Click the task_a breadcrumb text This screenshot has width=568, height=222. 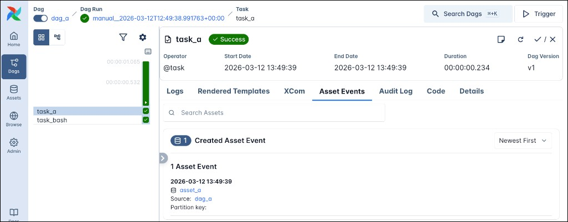coord(245,18)
